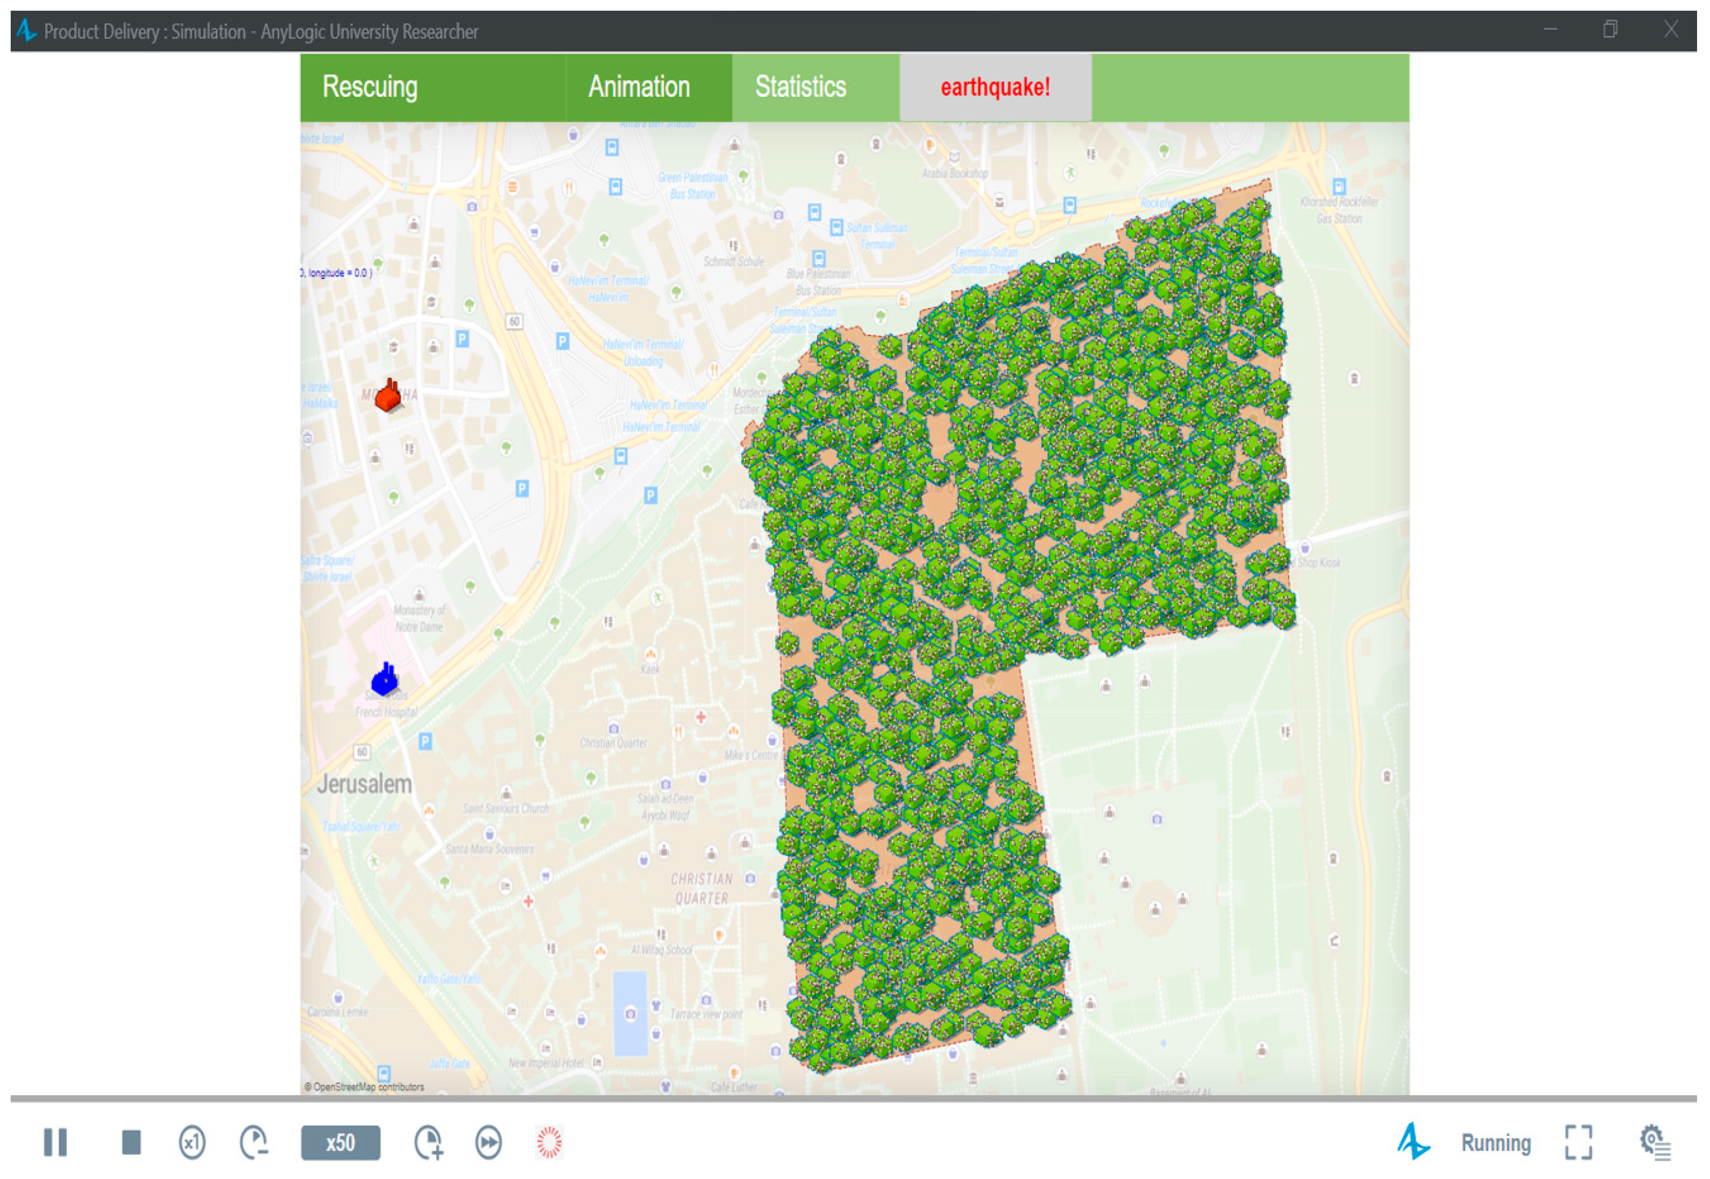The height and width of the screenshot is (1179, 1710).
Task: Click the Khorshed Rockefeller Gas Station label
Action: (x=1339, y=210)
